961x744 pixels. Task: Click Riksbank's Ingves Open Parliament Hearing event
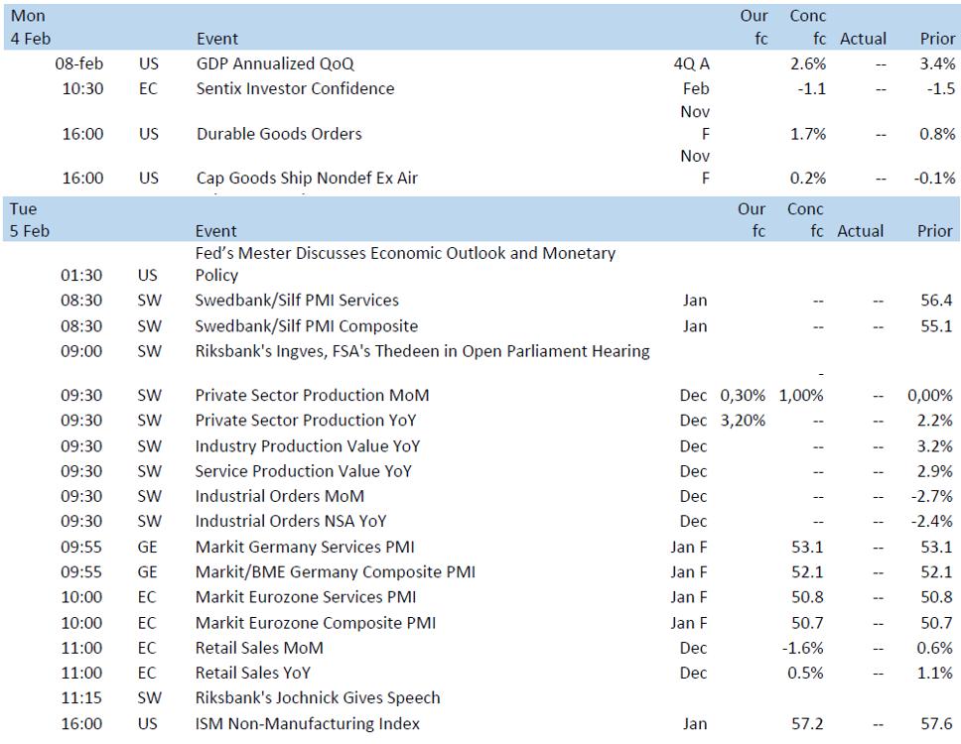[x=422, y=351]
